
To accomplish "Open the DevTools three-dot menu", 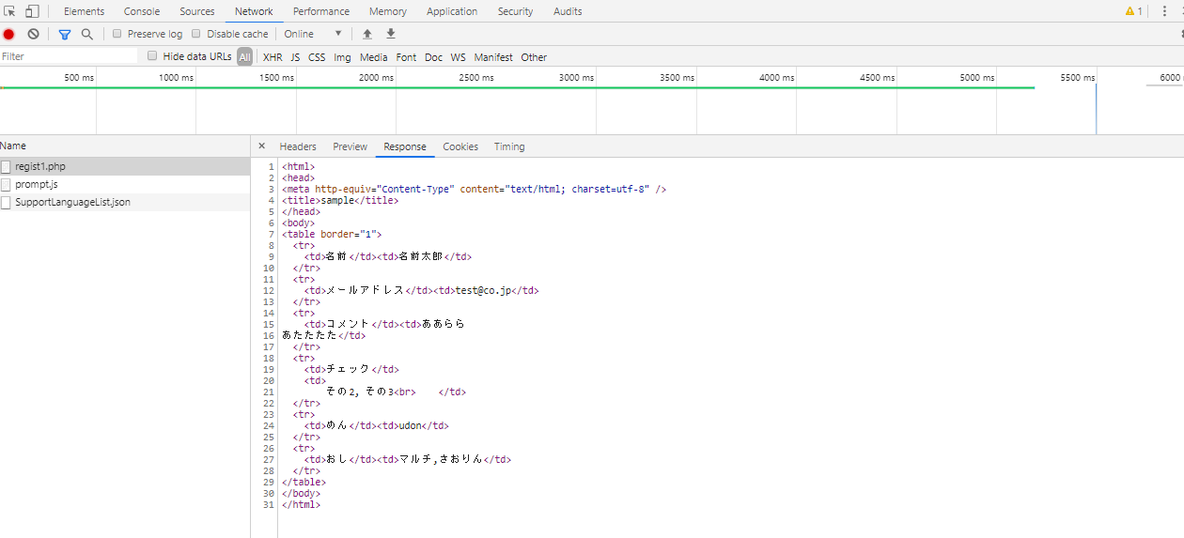I will [x=1164, y=11].
